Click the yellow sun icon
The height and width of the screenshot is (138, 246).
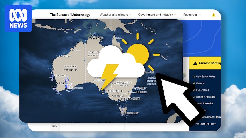coord(138,53)
